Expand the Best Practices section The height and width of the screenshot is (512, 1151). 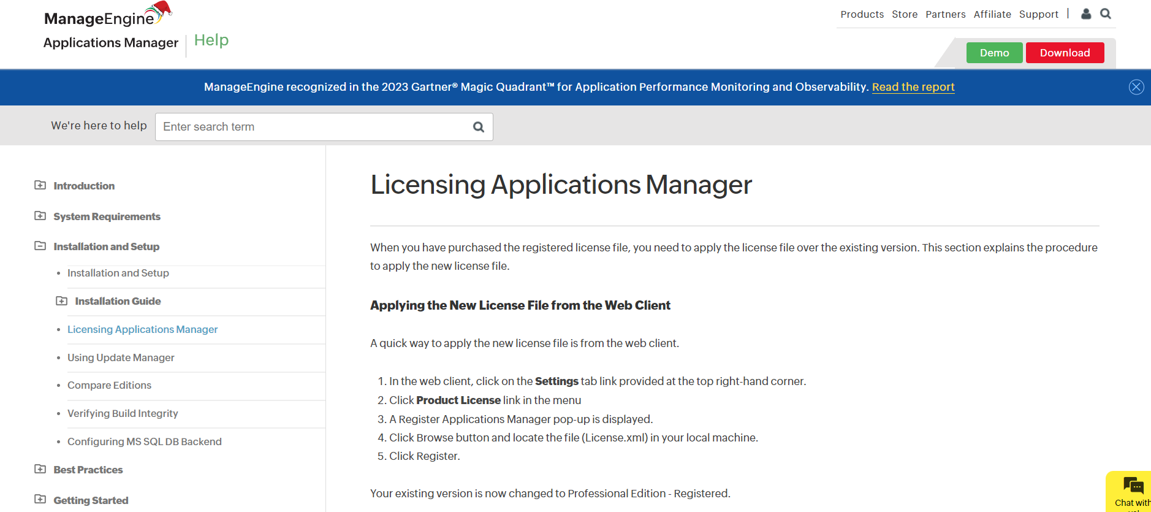point(40,469)
